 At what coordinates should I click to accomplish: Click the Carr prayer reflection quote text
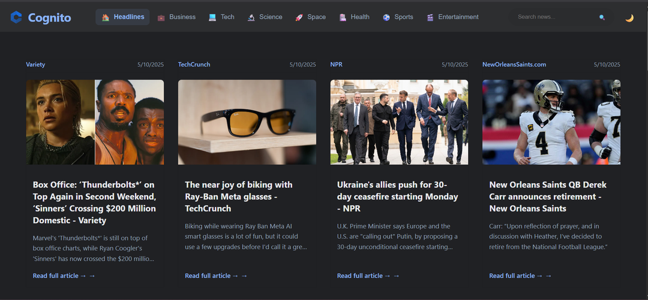[548, 237]
